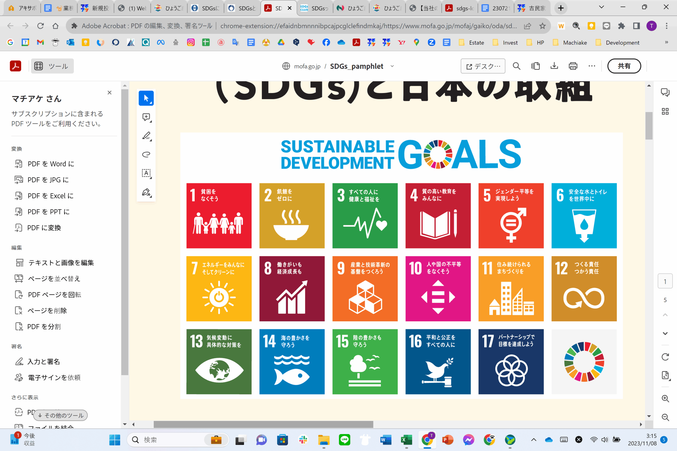
Task: Click the 共有 share button
Action: click(624, 66)
